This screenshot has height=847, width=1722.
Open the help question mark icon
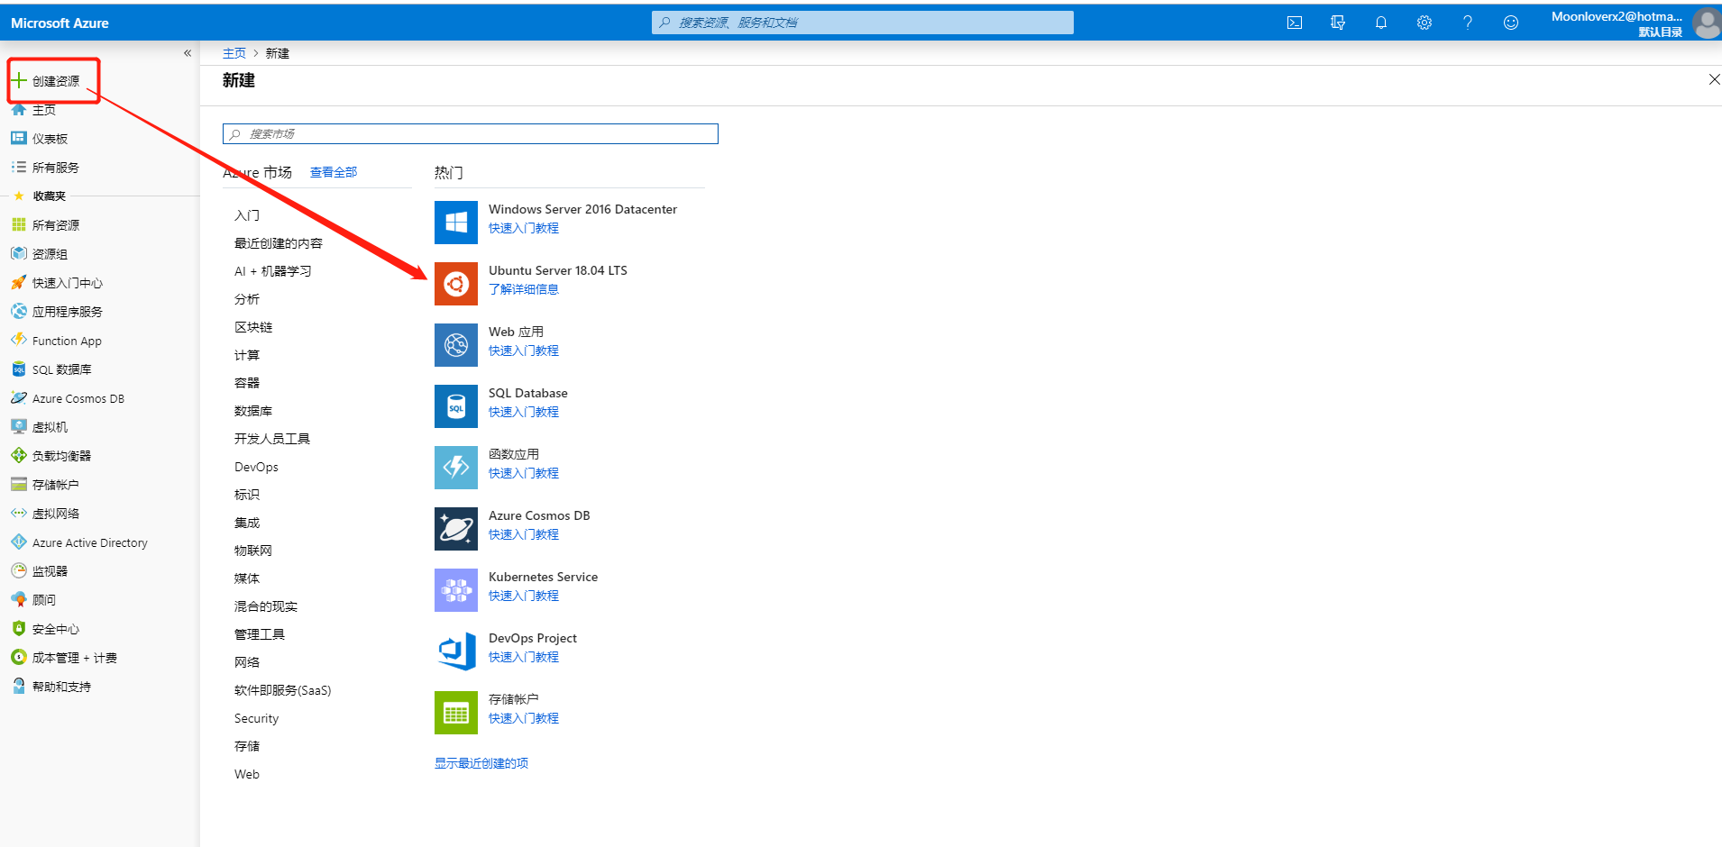[x=1468, y=23]
